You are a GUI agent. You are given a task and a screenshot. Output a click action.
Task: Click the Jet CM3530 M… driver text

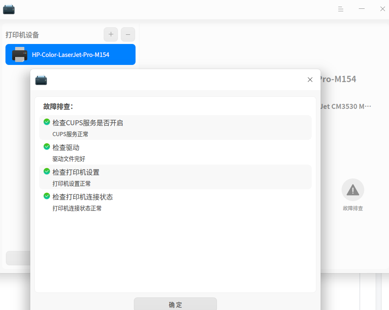[x=346, y=106]
